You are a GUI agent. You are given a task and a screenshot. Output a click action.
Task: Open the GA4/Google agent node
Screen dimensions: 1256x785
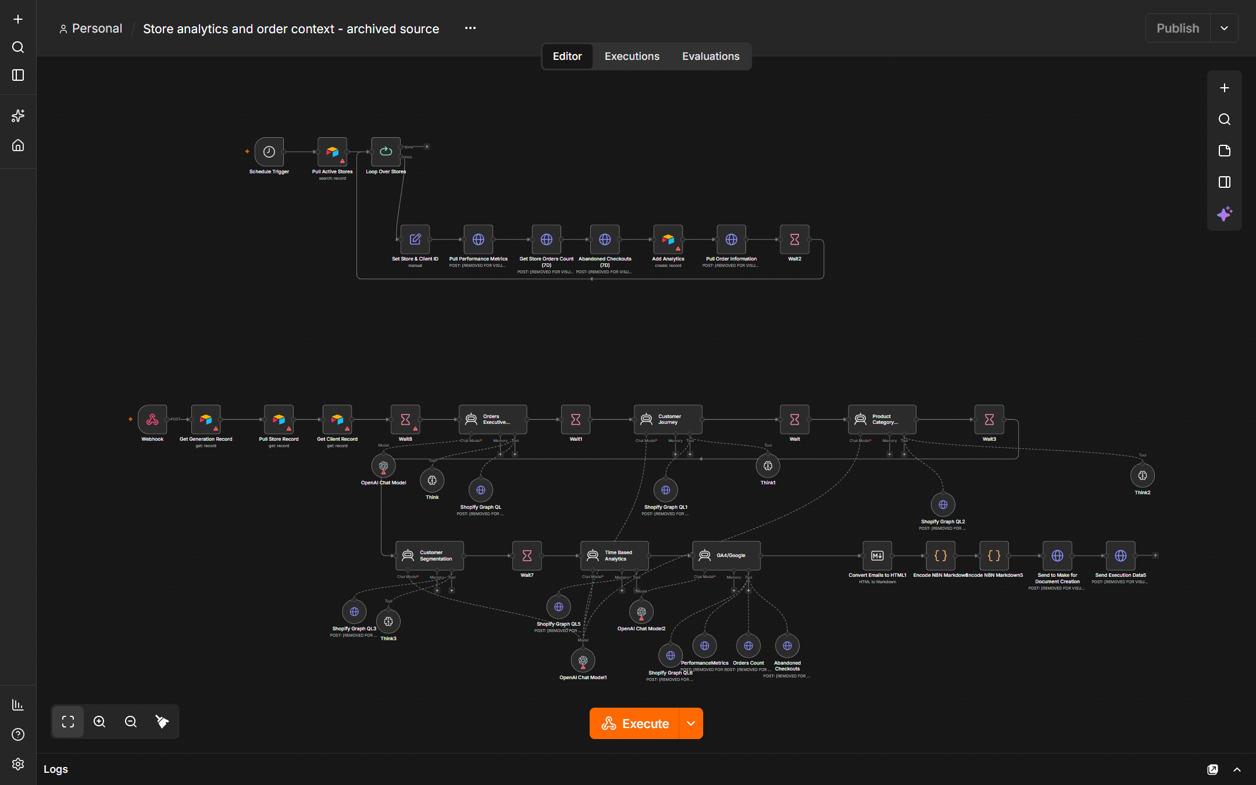[726, 555]
